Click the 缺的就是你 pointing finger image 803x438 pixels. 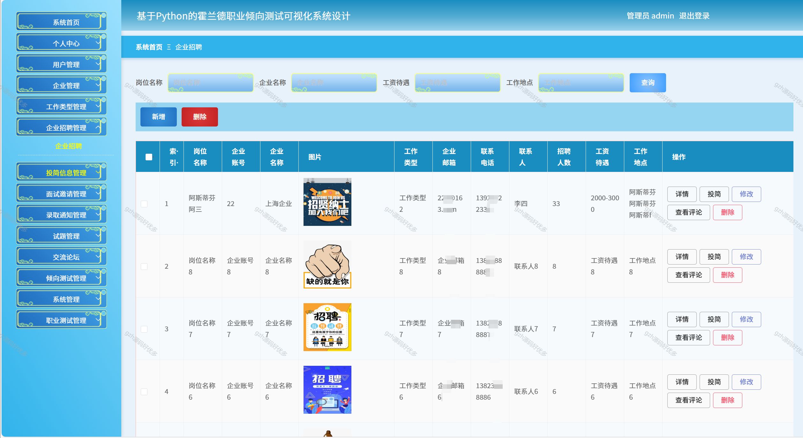point(327,265)
